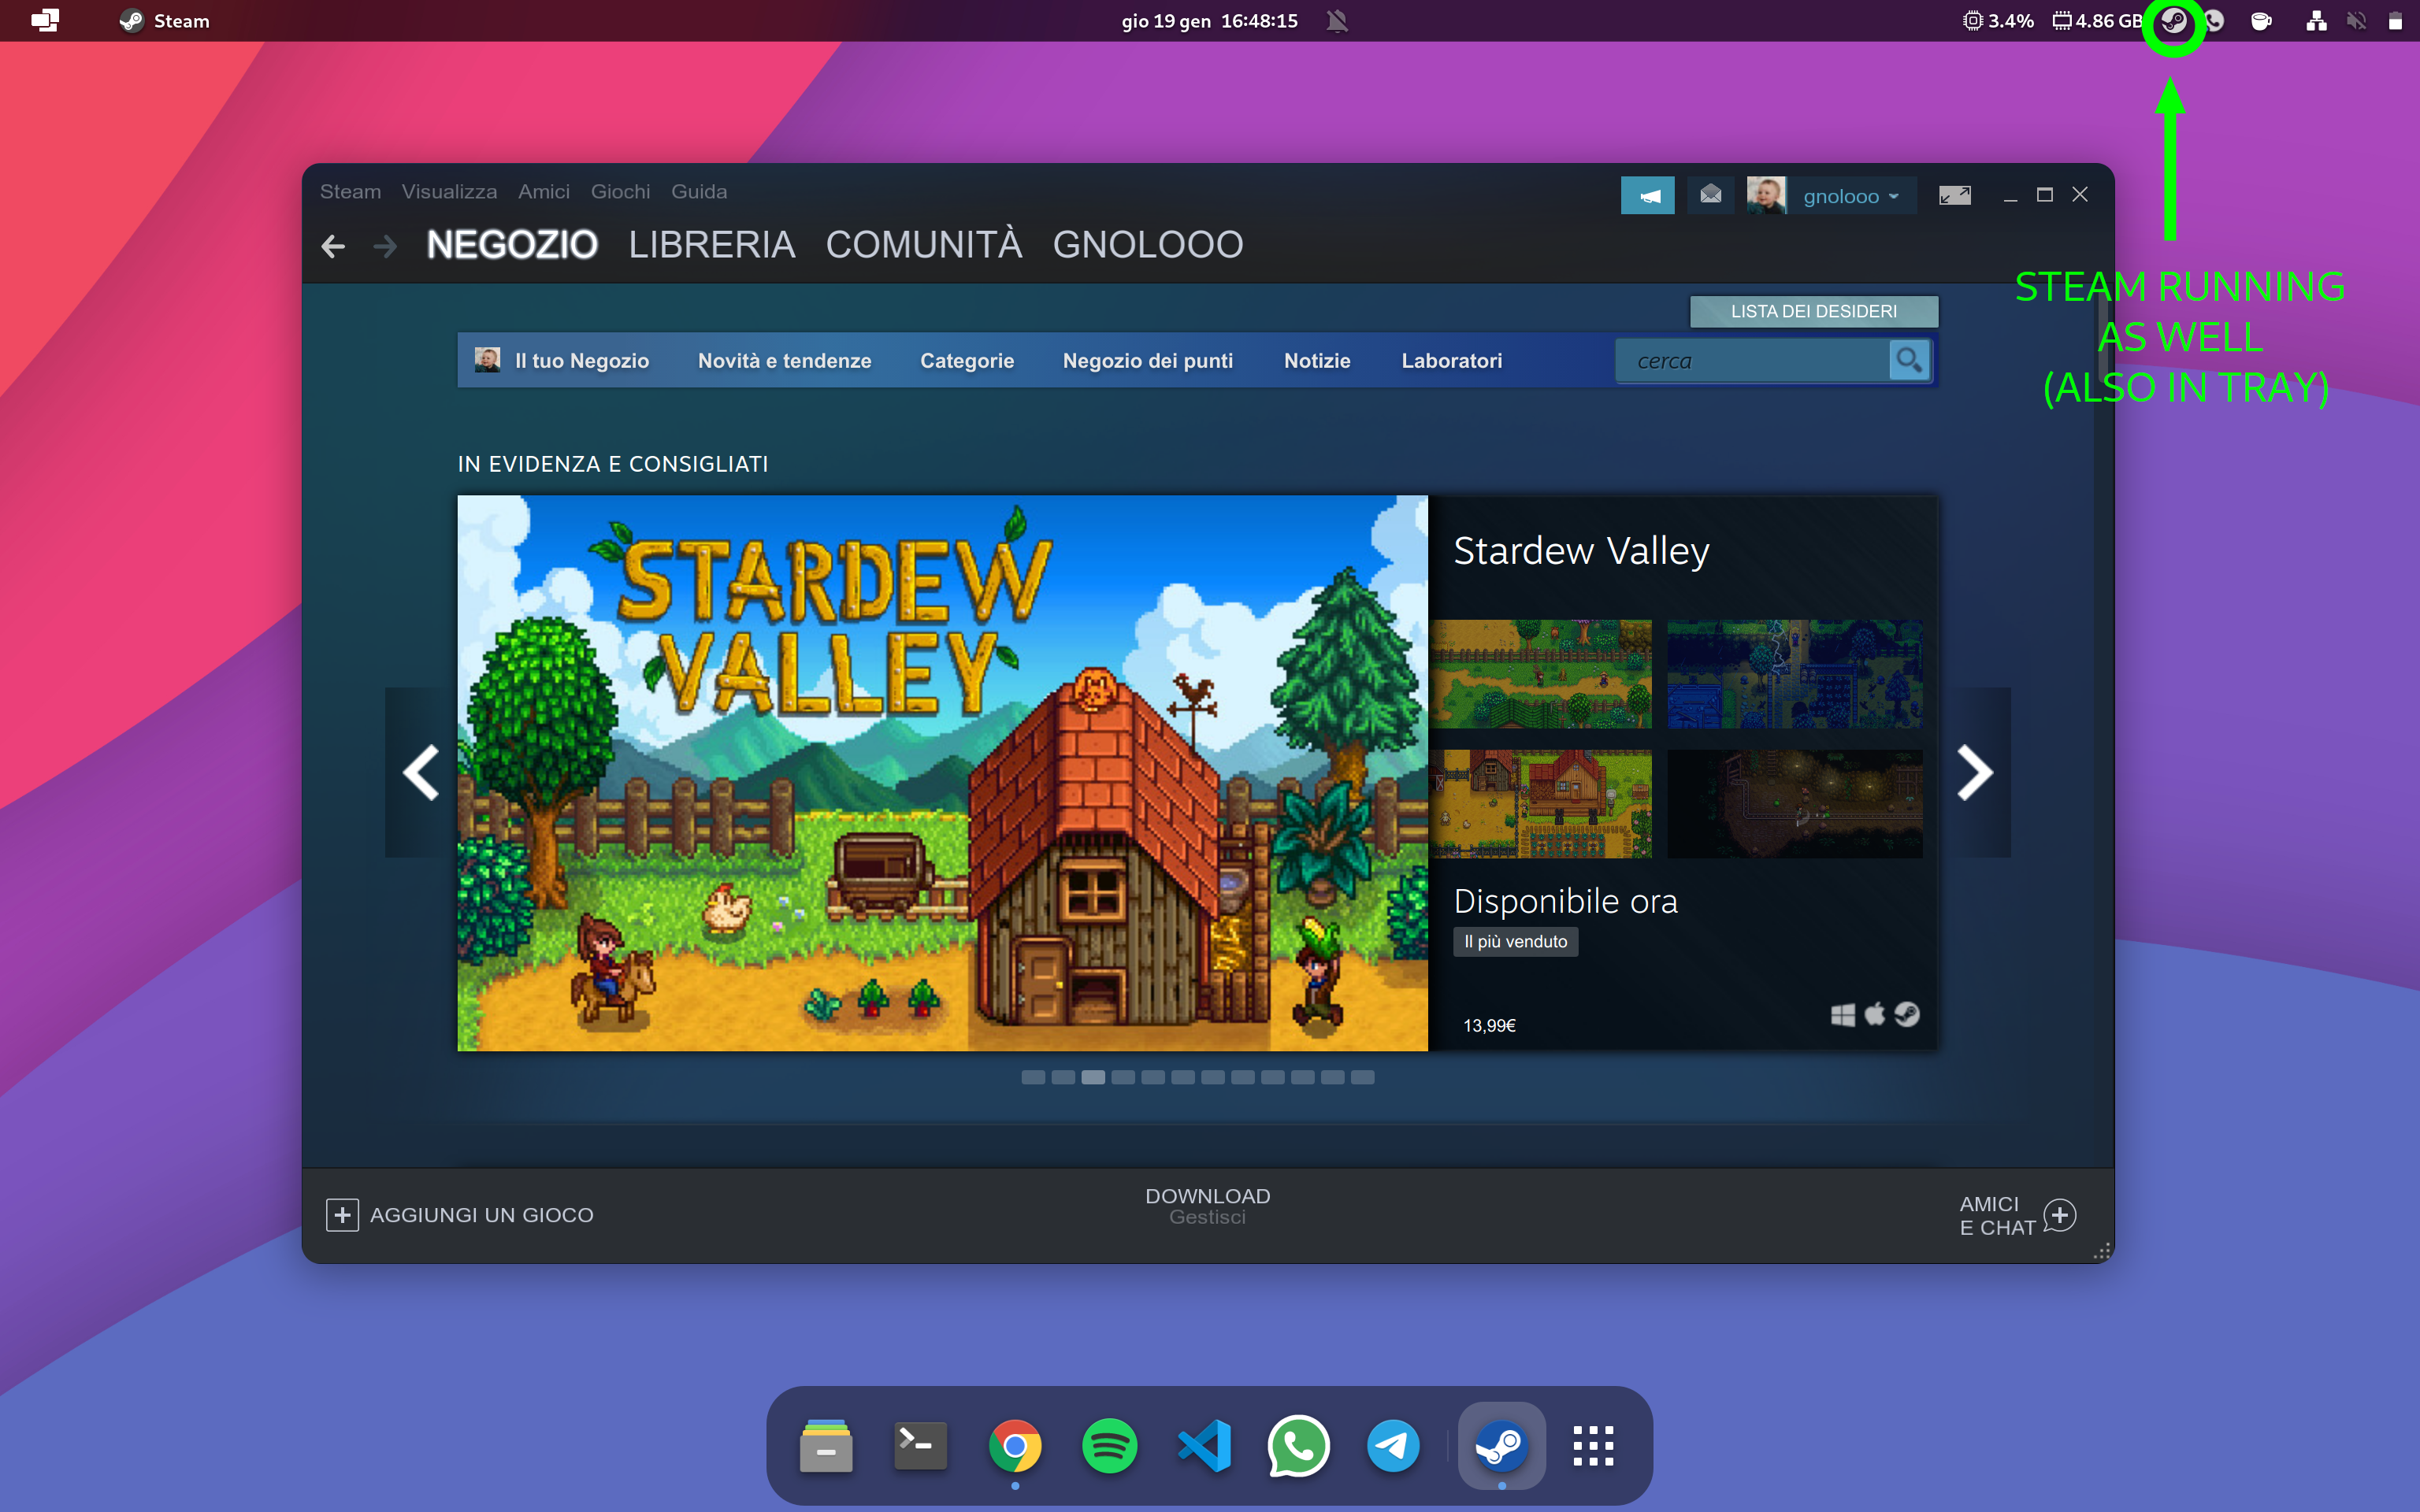The width and height of the screenshot is (2420, 1512).
Task: Click the Steam tray icon in top bar
Action: tap(2174, 21)
